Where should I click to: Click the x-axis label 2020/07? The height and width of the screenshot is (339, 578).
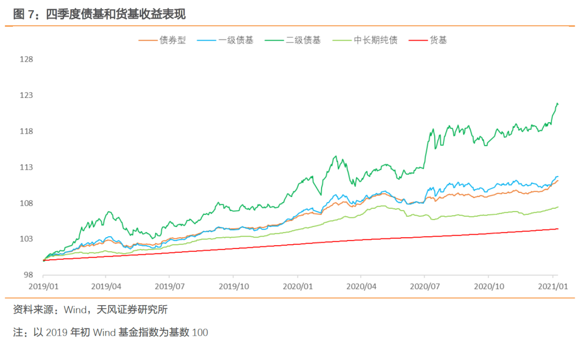tap(424, 287)
